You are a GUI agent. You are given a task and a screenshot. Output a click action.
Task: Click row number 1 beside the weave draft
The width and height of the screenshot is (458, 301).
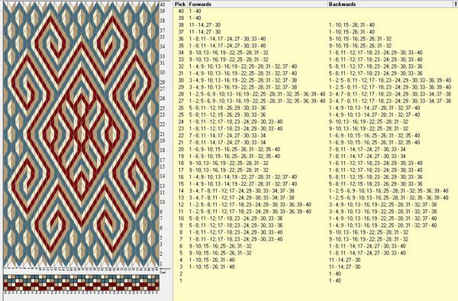(x=161, y=264)
